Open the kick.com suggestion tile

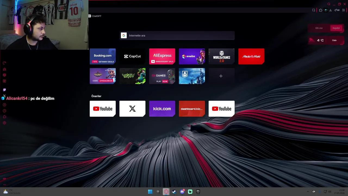162,109
